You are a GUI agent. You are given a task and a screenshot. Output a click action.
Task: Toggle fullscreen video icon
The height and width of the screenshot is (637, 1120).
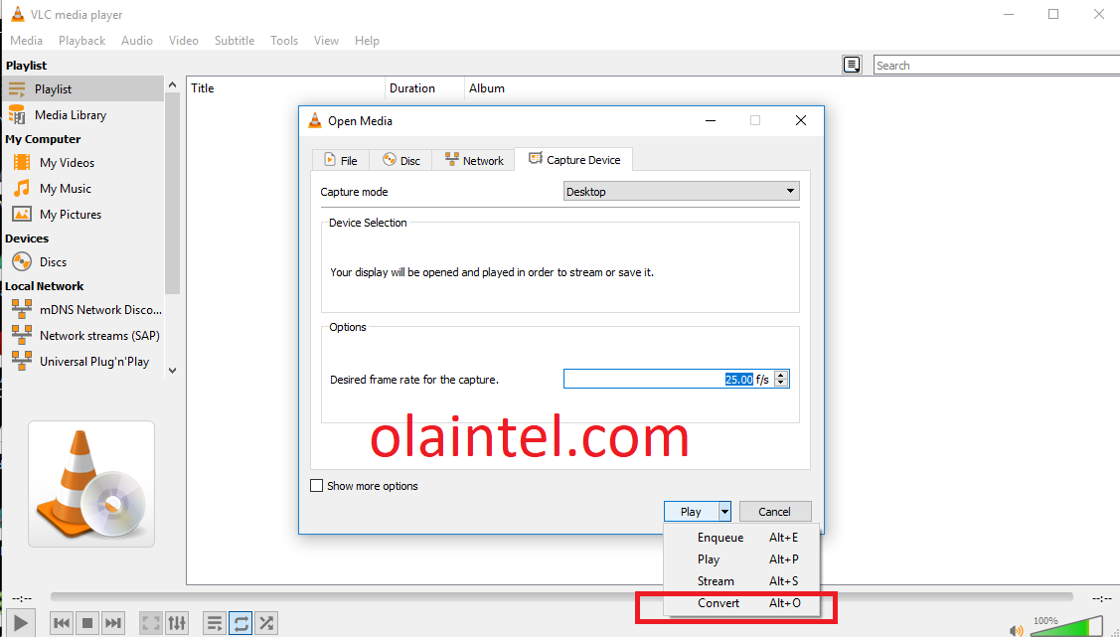coord(151,623)
